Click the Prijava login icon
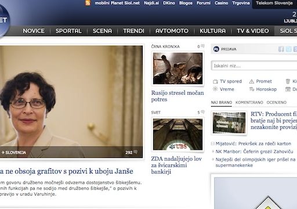297x209 pixels. click(x=216, y=49)
